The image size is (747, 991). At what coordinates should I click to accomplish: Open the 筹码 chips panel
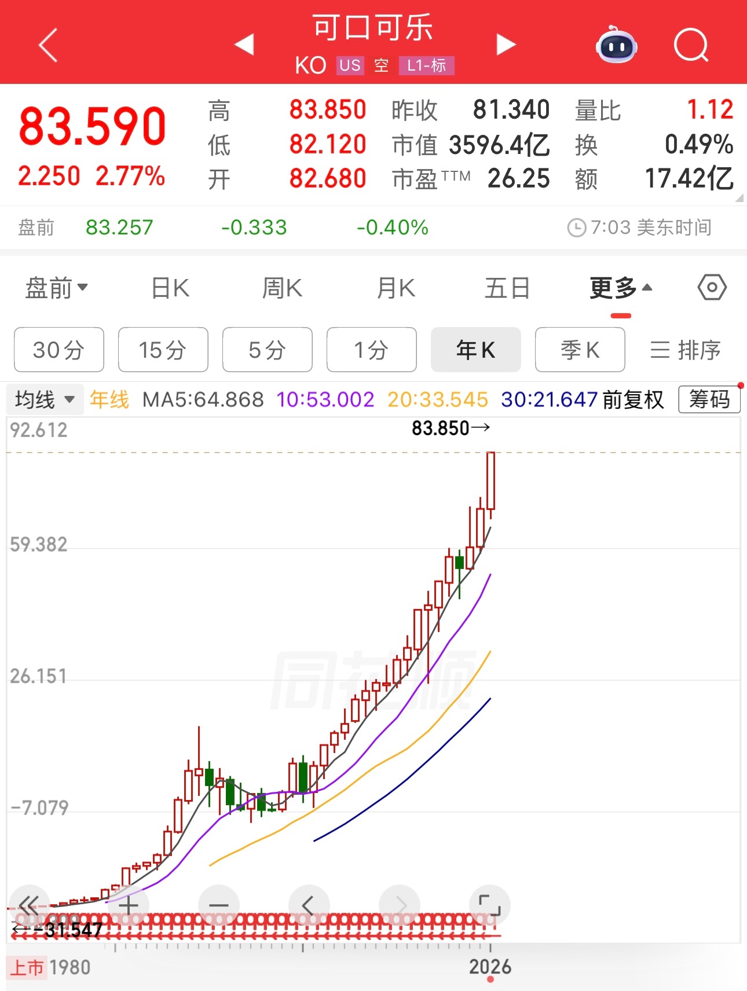(x=709, y=399)
